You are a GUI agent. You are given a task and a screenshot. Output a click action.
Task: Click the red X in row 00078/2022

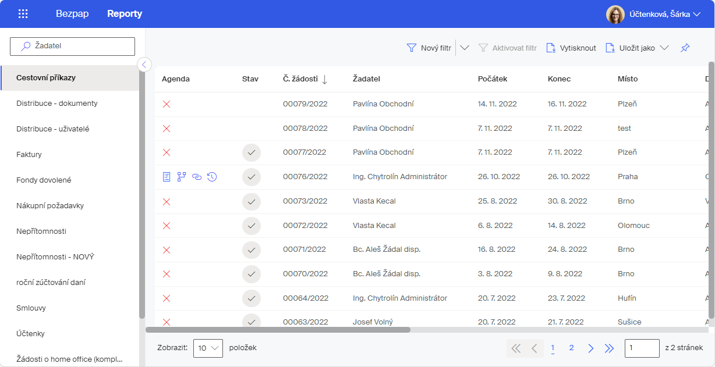167,129
